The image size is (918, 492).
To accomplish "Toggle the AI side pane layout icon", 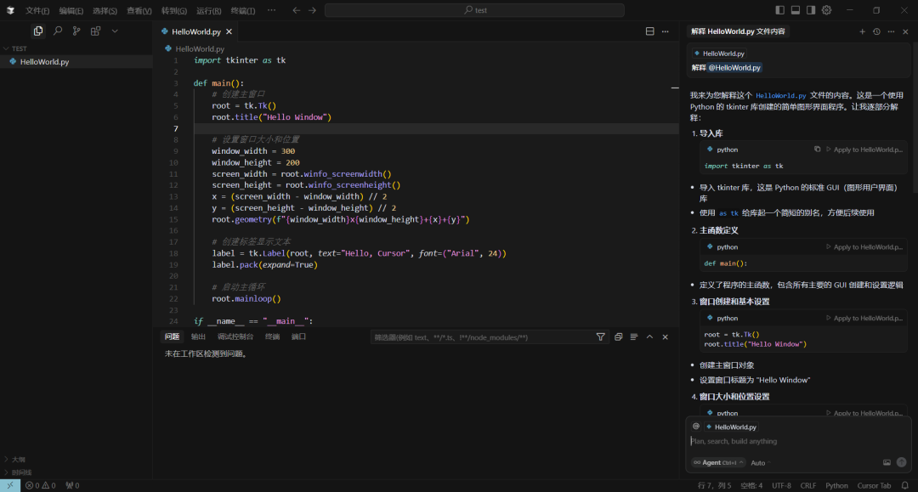I will [811, 10].
